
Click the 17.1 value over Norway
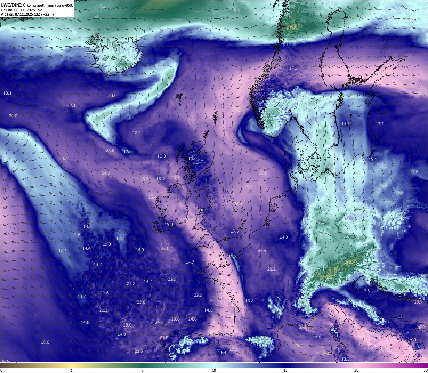click(x=293, y=68)
